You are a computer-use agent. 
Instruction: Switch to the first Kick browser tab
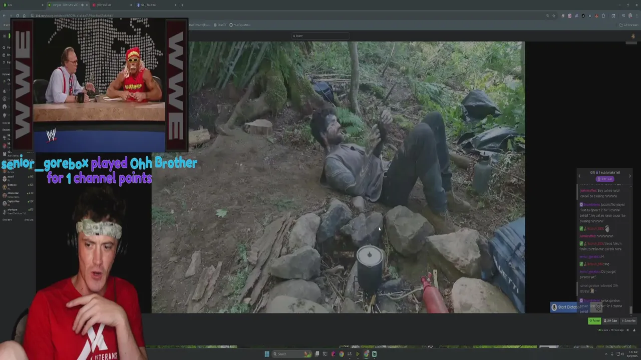[x=23, y=5]
